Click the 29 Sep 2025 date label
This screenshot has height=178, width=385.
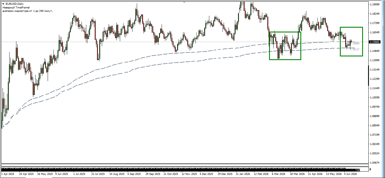153,174
